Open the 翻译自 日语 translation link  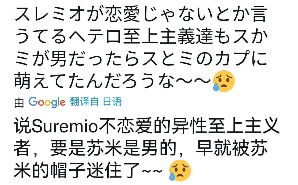click(95, 102)
